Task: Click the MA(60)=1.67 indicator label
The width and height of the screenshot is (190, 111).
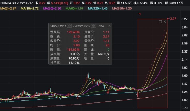Action: [75, 8]
